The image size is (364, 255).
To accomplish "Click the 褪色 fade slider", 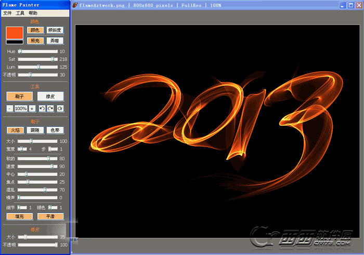I will [53, 207].
